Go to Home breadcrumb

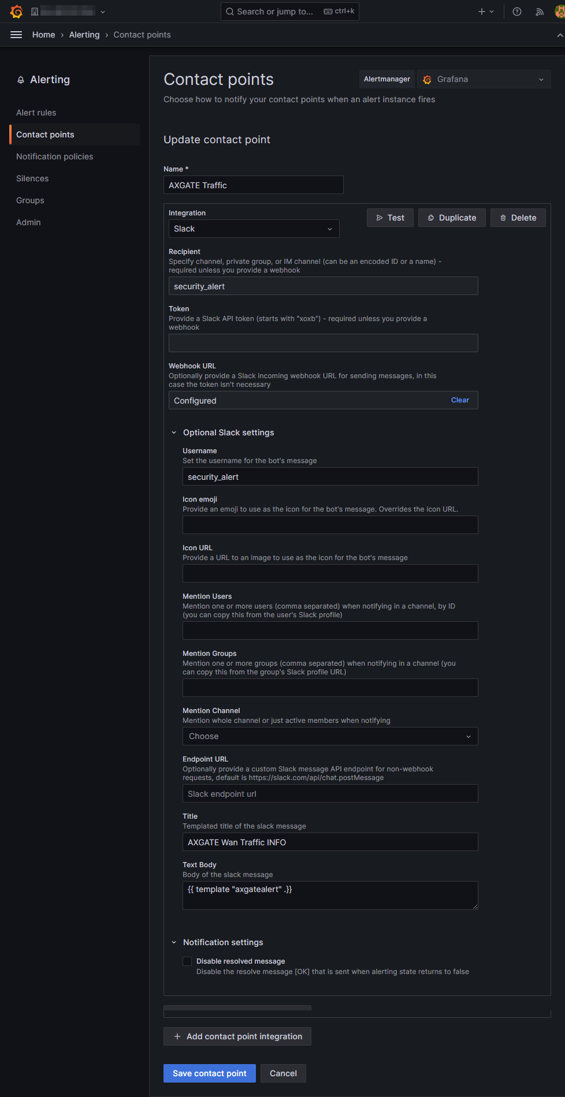[44, 35]
